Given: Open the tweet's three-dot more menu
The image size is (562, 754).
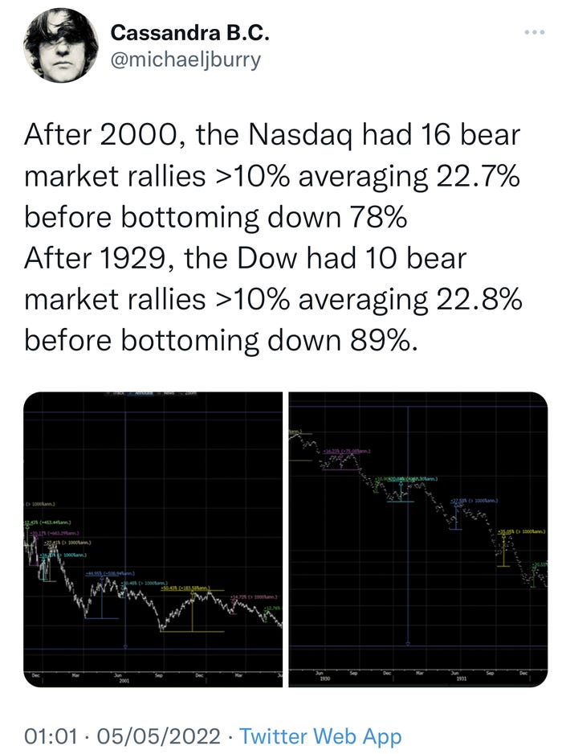Looking at the screenshot, I should point(532,31).
